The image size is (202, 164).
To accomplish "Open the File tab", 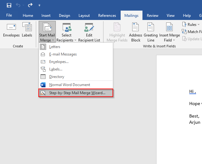I will point(9,16).
